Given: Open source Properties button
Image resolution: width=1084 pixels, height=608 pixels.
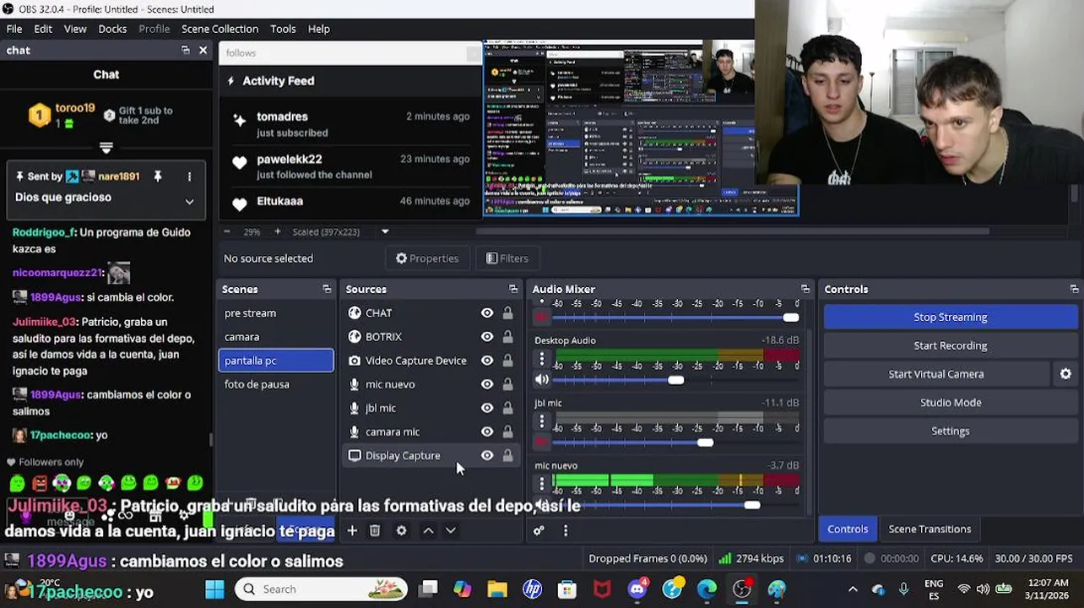Looking at the screenshot, I should 427,258.
